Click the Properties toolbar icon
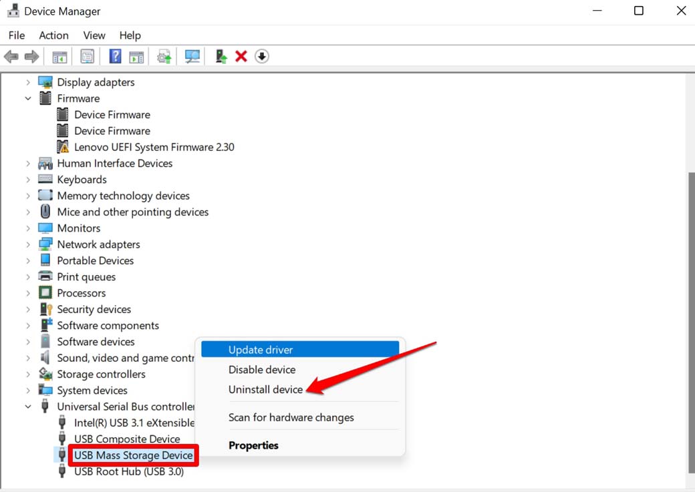This screenshot has width=695, height=492. (x=87, y=57)
